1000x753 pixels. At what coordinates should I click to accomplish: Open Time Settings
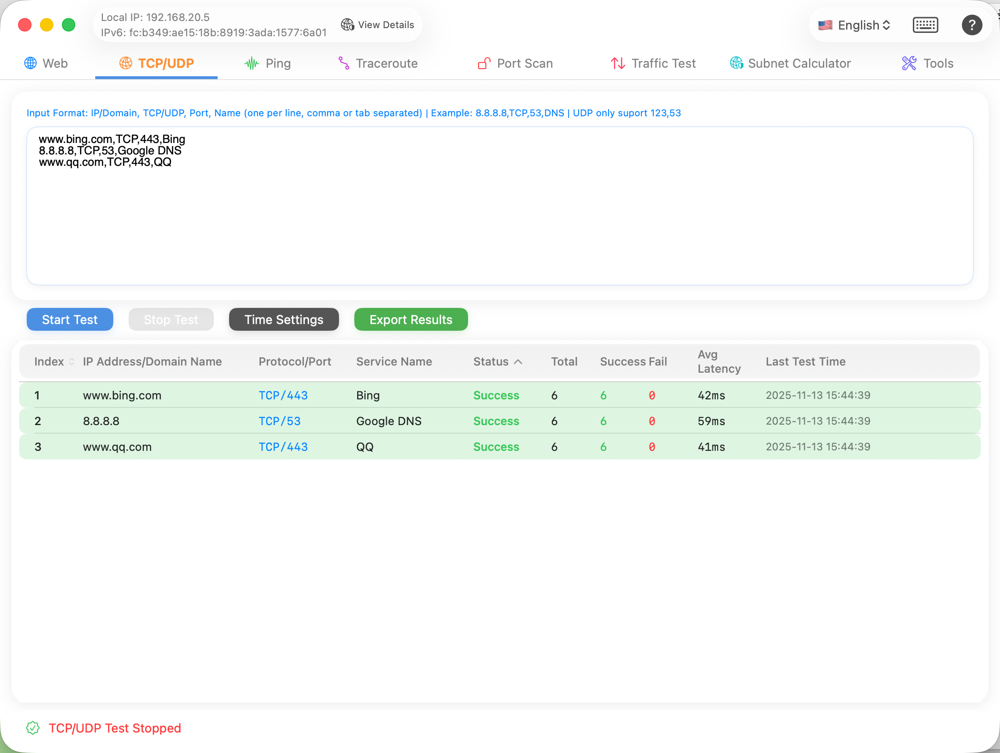283,319
